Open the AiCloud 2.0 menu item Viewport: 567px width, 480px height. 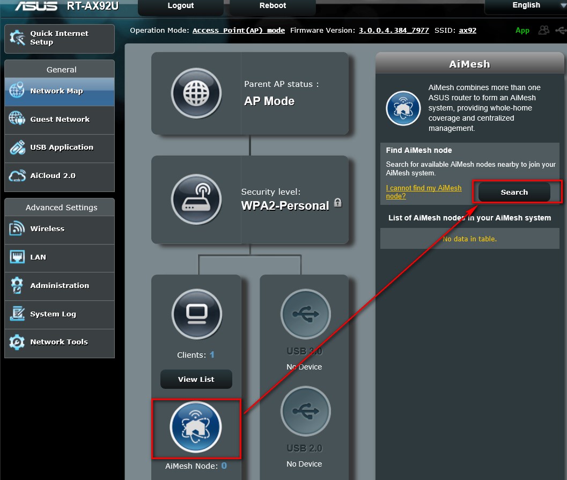pyautogui.click(x=60, y=176)
